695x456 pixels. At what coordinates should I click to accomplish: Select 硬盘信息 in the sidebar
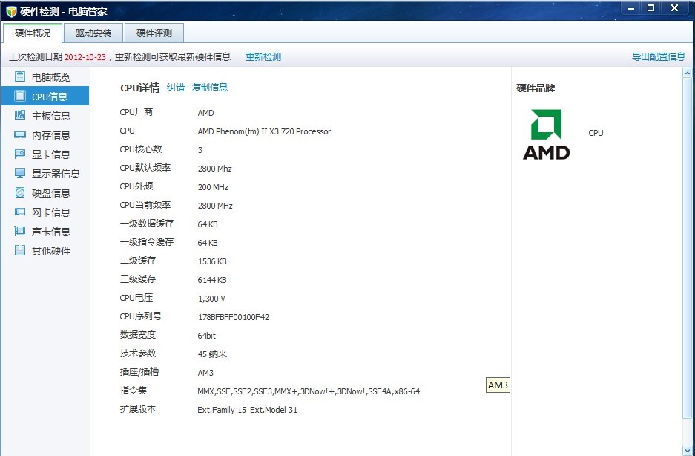tap(45, 192)
